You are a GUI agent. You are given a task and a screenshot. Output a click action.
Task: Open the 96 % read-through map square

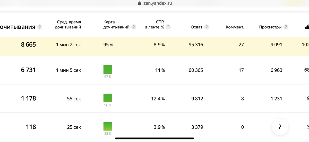click(x=108, y=98)
